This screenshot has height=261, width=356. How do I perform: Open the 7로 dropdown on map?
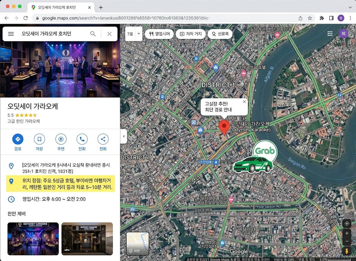[x=138, y=34]
